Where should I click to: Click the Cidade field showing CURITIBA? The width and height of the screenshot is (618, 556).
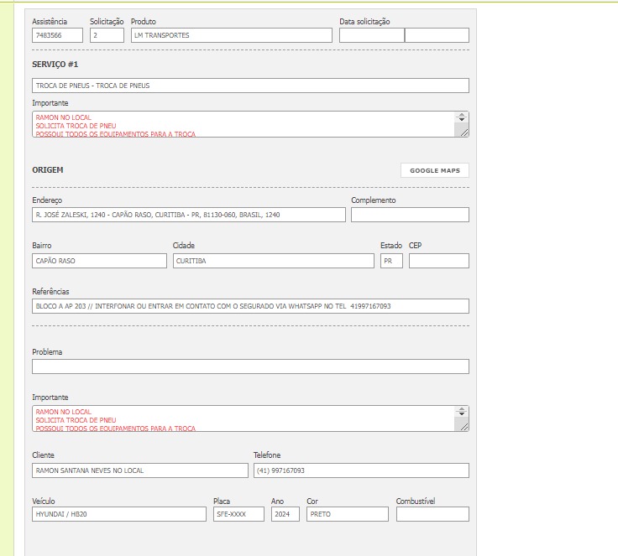pyautogui.click(x=273, y=261)
